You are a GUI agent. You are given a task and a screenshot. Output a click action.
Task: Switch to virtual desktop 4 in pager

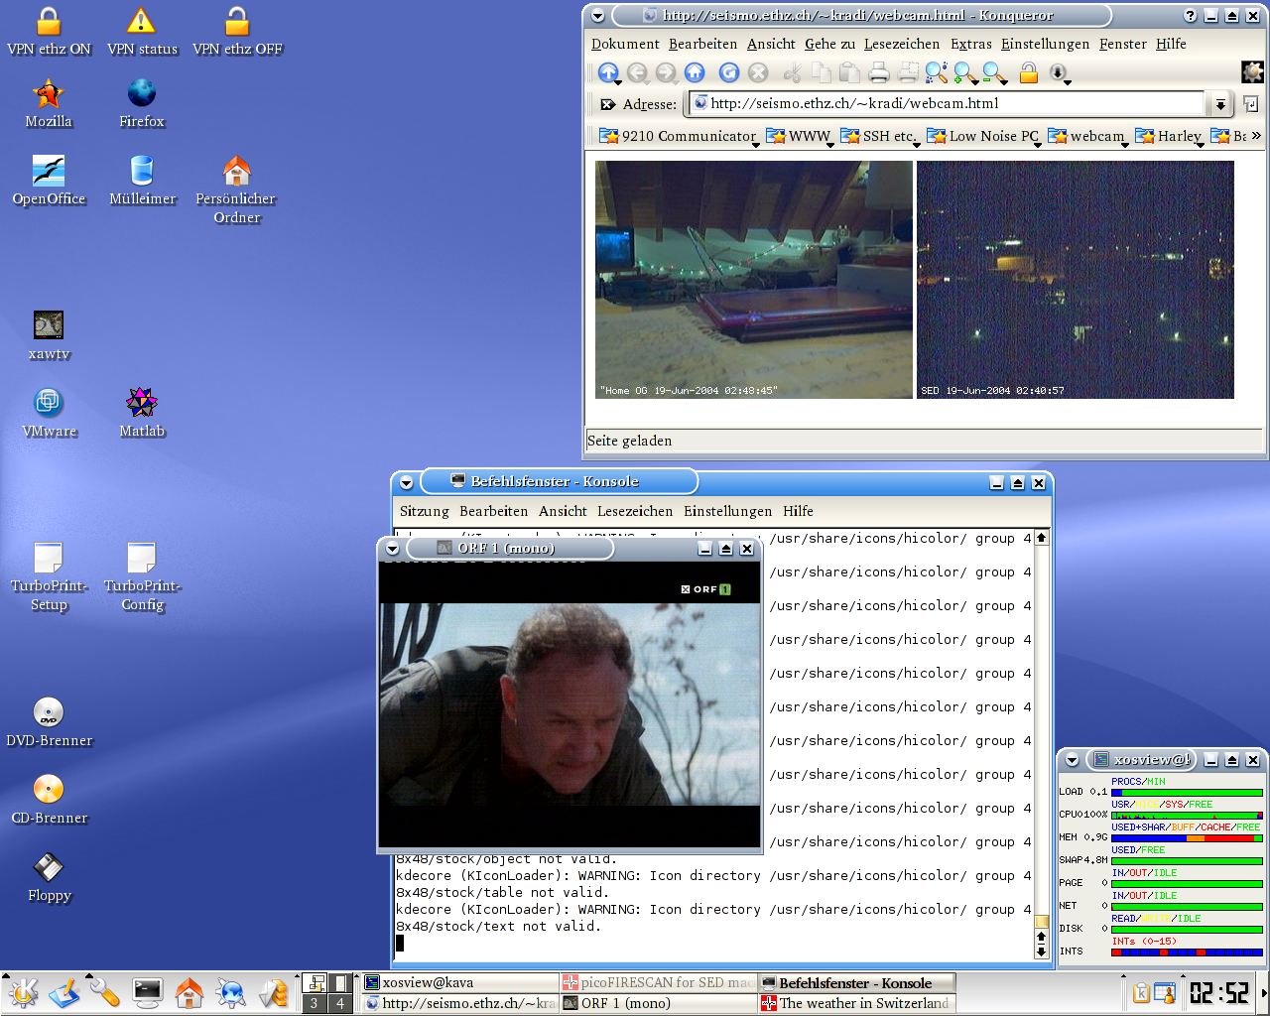pos(339,1003)
